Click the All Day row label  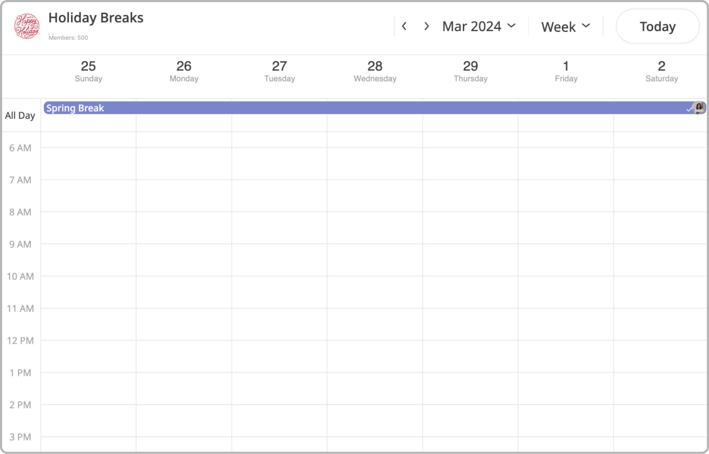(21, 115)
